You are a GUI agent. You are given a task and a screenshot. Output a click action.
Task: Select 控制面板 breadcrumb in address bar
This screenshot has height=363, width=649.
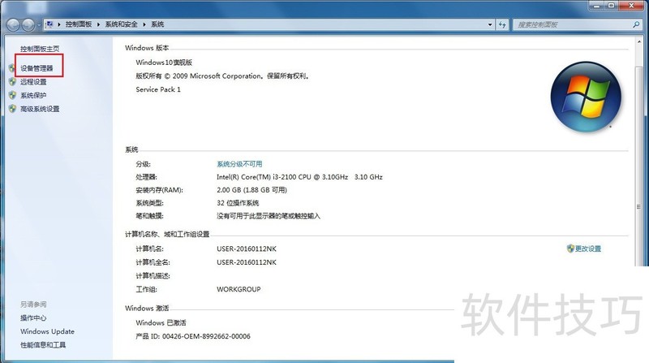(x=79, y=24)
